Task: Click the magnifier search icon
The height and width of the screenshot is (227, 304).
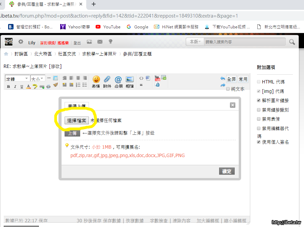Action: pos(292,42)
